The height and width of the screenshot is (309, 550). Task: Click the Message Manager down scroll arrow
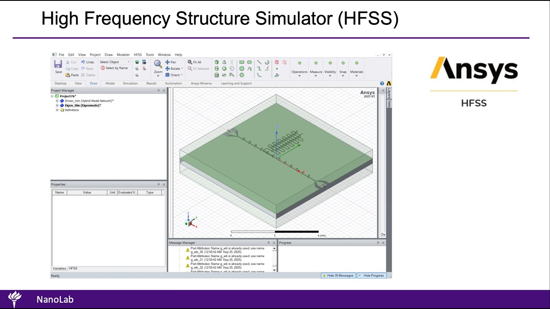(x=275, y=270)
